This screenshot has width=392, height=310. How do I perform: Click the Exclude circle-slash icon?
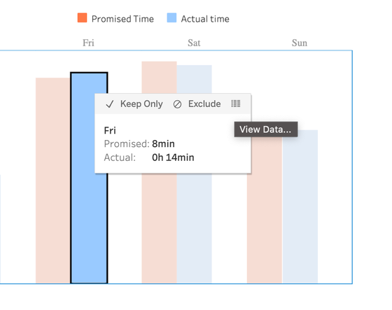(x=177, y=104)
